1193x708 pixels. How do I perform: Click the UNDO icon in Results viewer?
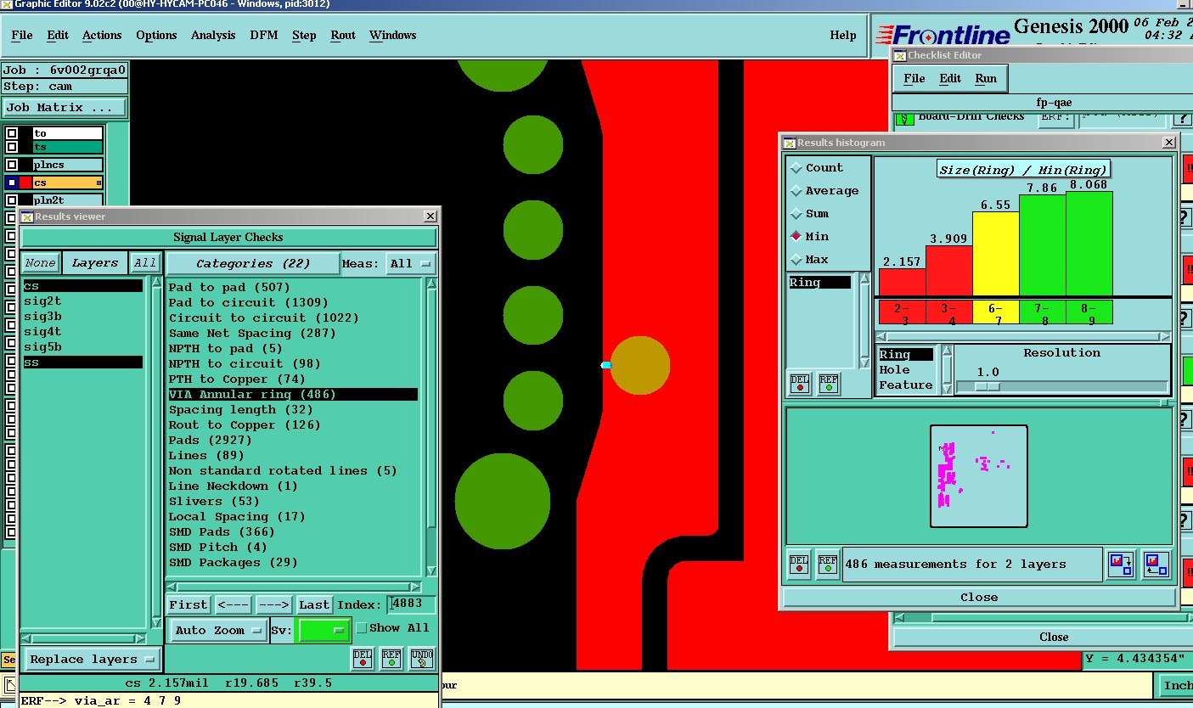tap(421, 659)
